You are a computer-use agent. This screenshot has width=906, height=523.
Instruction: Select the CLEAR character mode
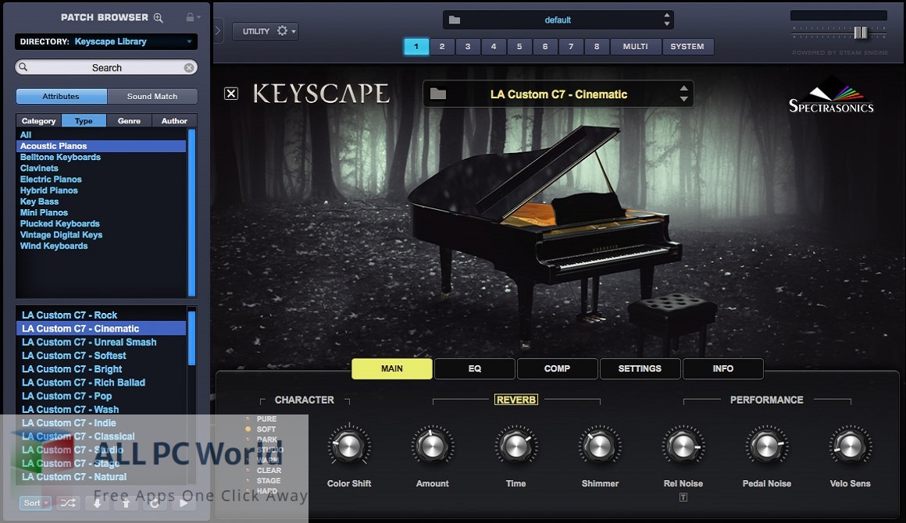[x=263, y=471]
